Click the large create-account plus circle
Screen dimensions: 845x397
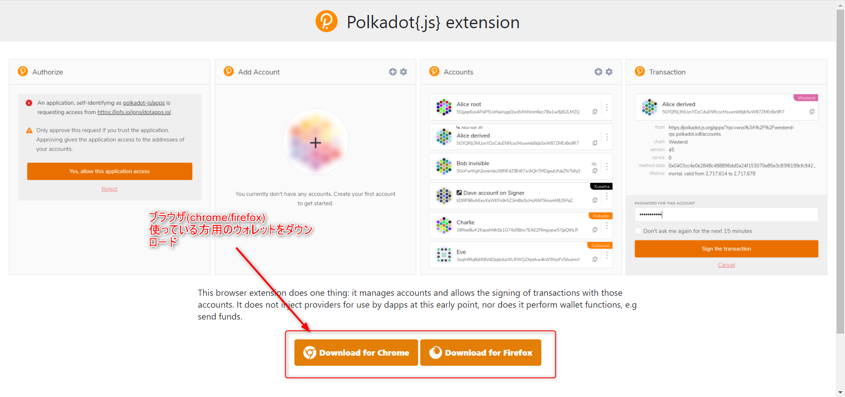coord(316,143)
